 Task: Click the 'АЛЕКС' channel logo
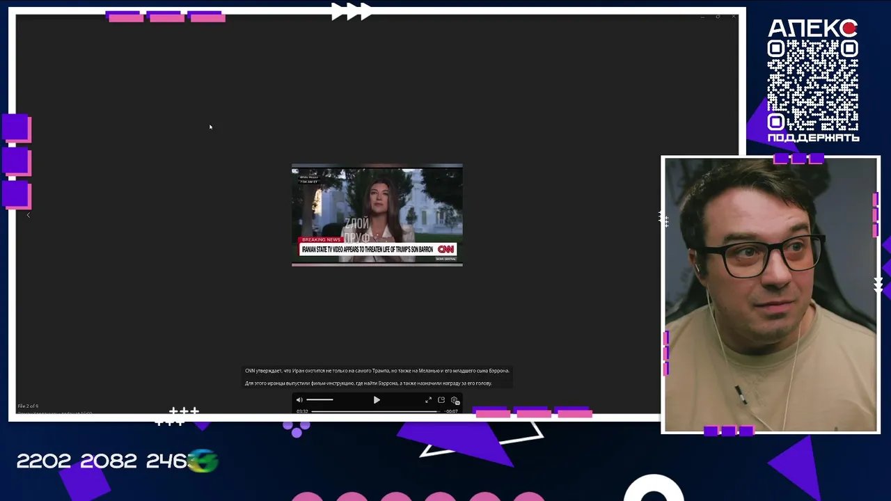point(812,28)
